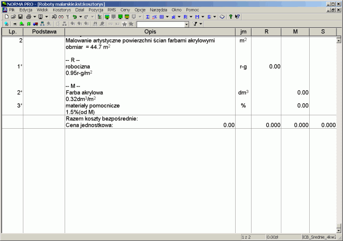Click the Print icon in toolbar
The height and width of the screenshot is (241, 343).
29,16
